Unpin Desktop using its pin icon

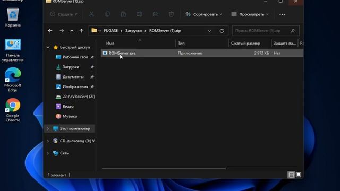pos(92,57)
